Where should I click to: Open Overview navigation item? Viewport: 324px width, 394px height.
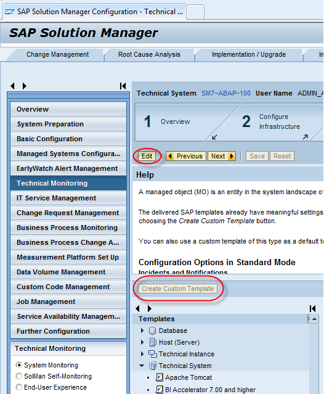[68, 109]
